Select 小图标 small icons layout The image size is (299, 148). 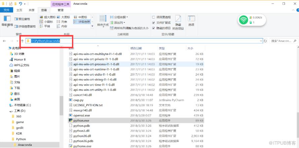click(46, 22)
